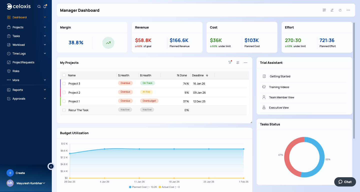Open My Projects three-dot options menu
Screen dimensions: 360x192
(245, 63)
